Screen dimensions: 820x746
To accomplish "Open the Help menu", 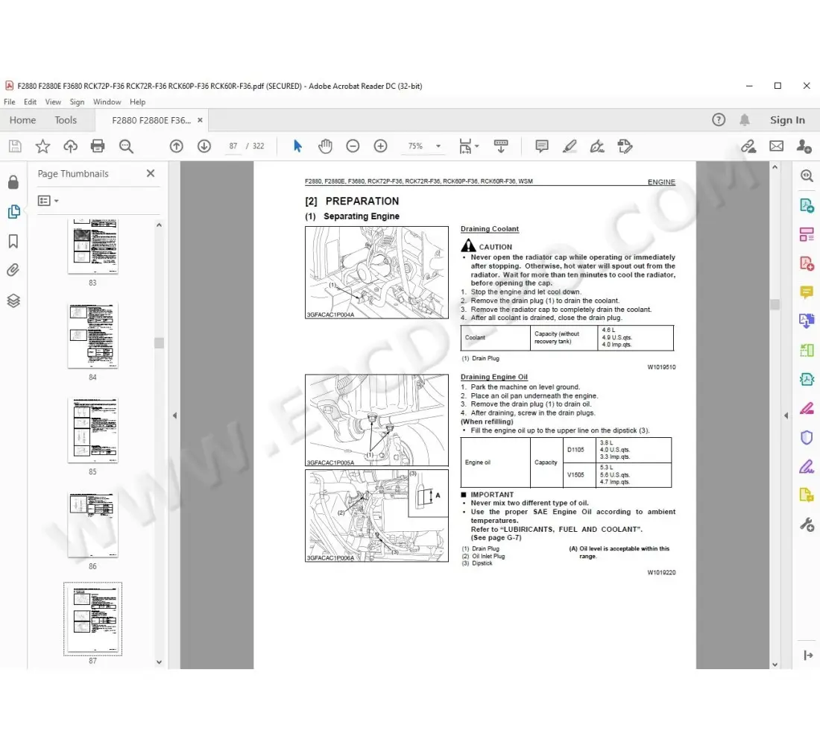I will click(138, 101).
